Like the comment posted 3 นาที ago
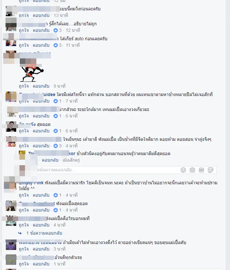The image size is (230, 270). click(24, 249)
